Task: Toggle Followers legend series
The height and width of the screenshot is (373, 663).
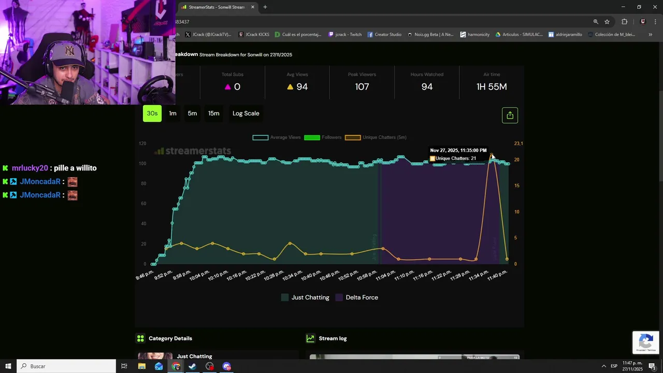Action: tap(323, 137)
